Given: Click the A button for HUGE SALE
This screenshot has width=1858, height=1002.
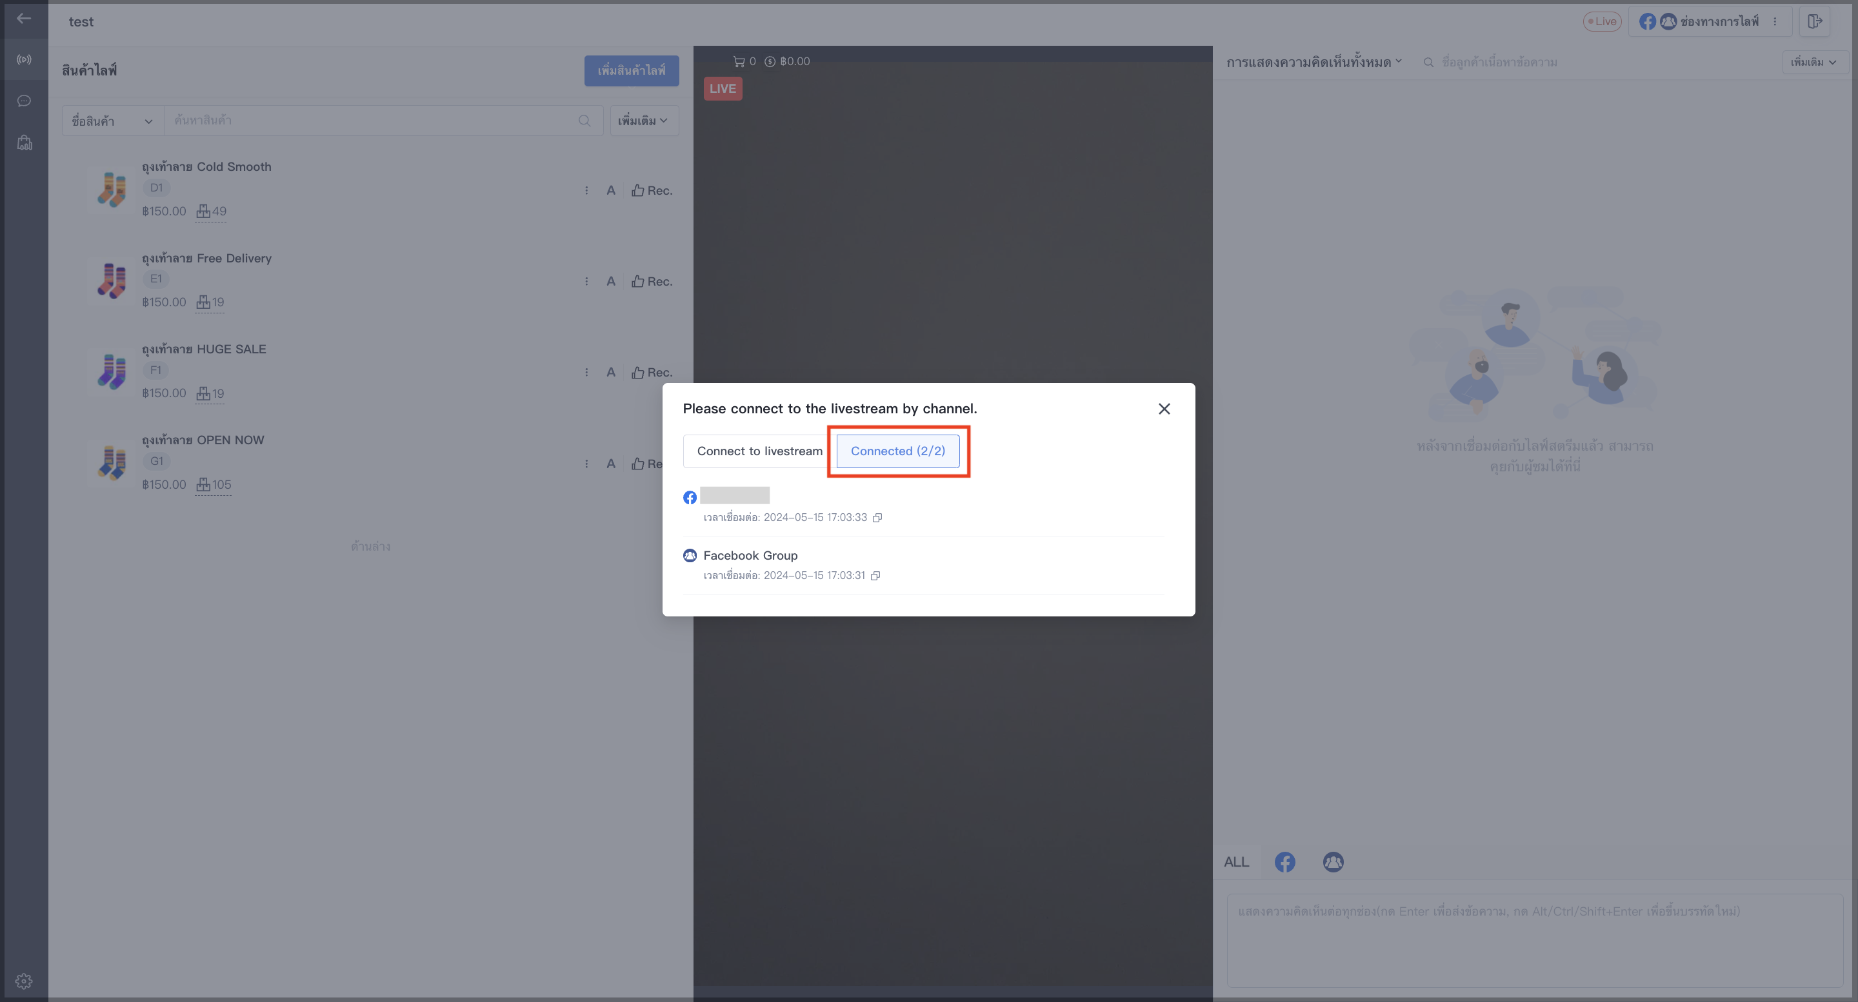Looking at the screenshot, I should 611,373.
